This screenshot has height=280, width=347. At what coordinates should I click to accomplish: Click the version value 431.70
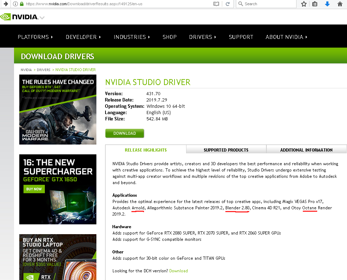[x=154, y=94]
